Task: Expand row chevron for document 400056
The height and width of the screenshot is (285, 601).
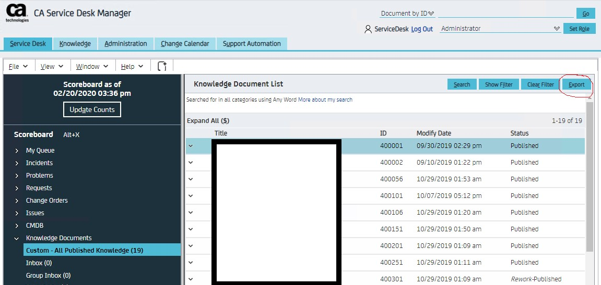Action: [x=191, y=179]
